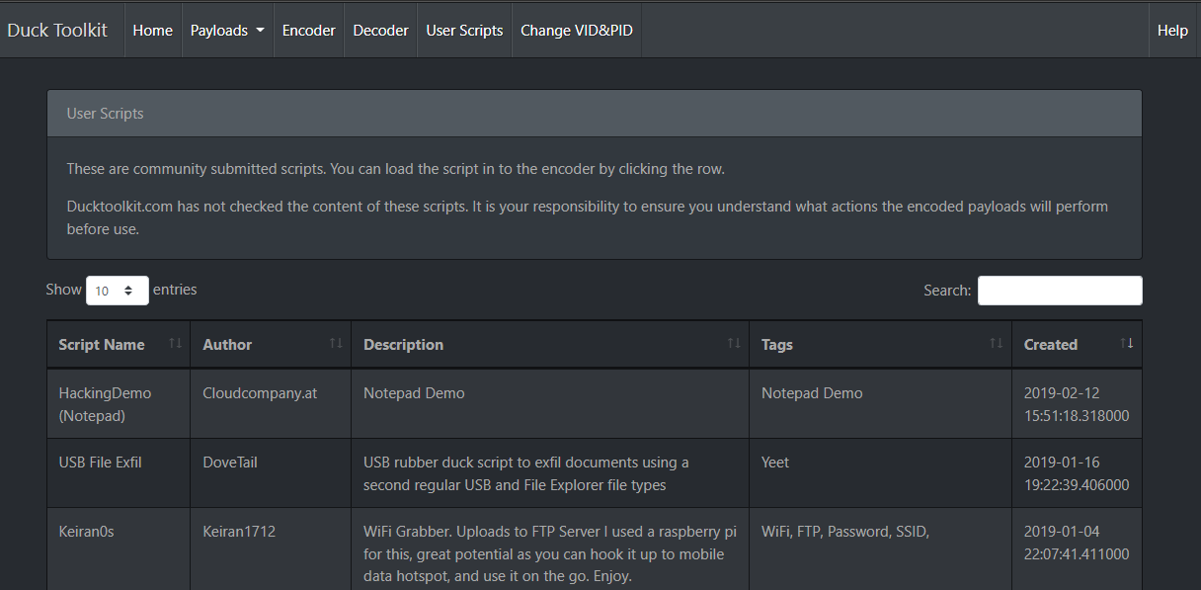This screenshot has height=590, width=1201.
Task: Click Tags column sort arrows icon
Action: click(x=997, y=343)
